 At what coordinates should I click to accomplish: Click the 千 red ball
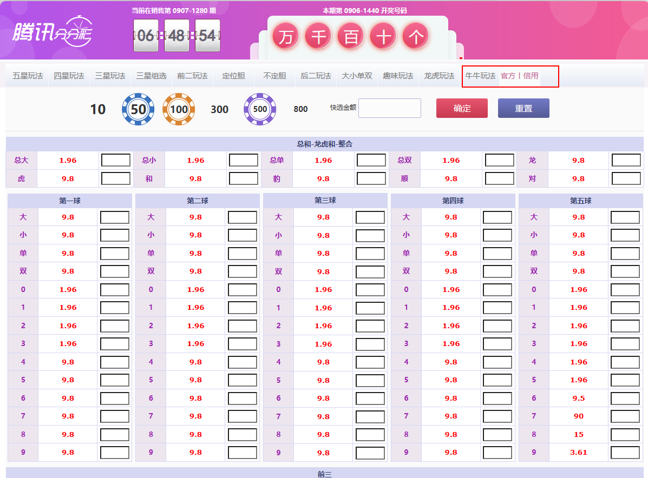(318, 36)
